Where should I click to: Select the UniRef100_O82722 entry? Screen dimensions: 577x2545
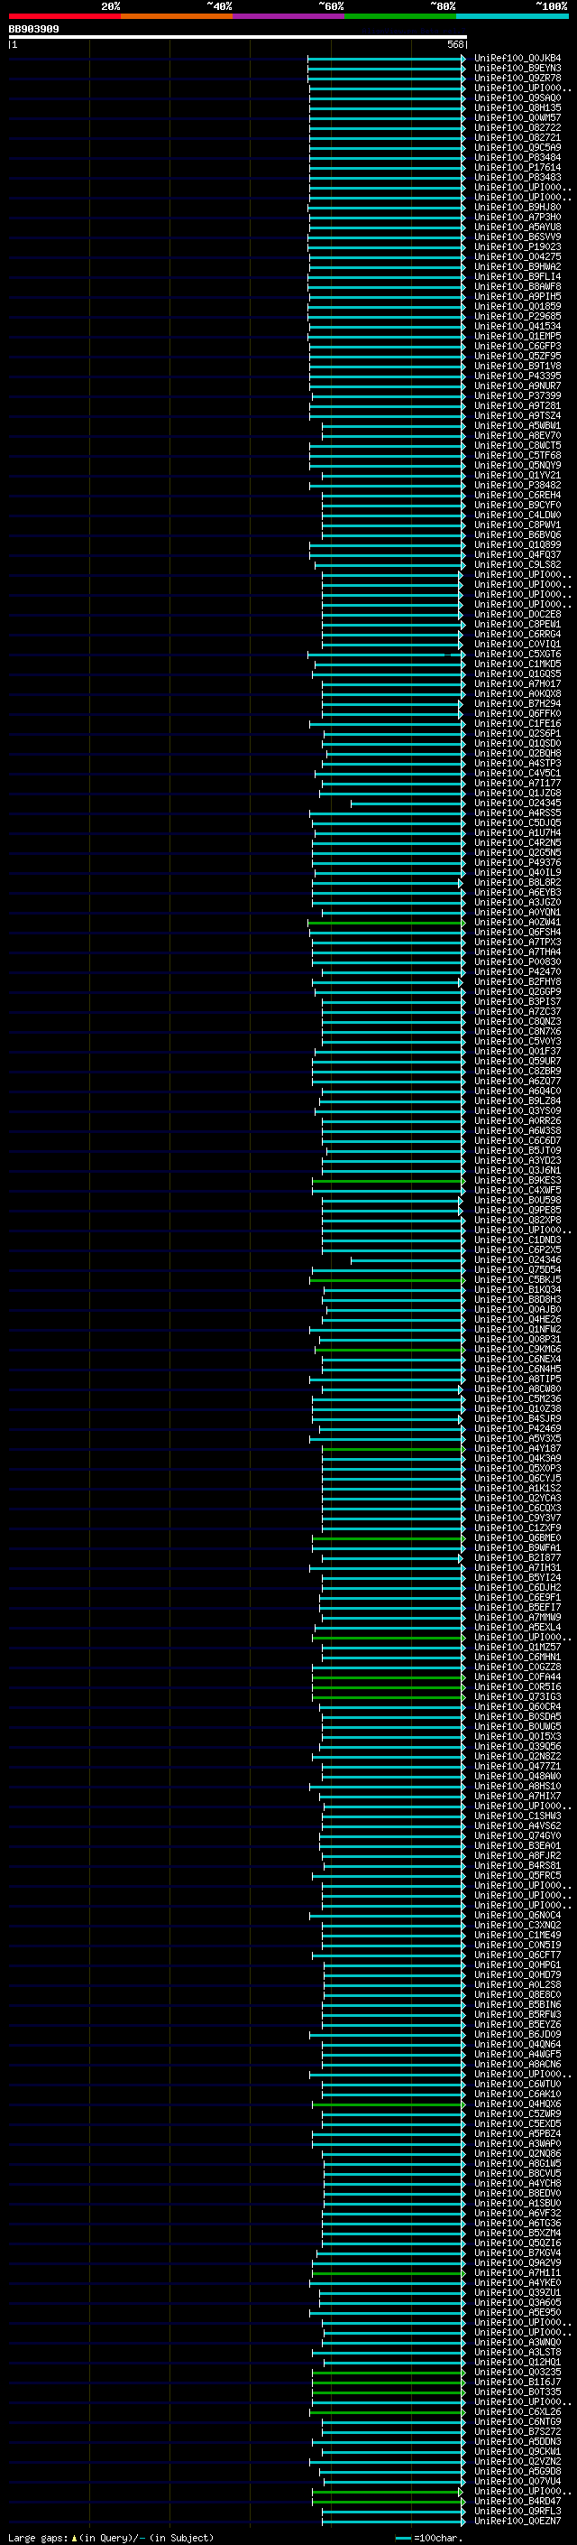point(517,127)
